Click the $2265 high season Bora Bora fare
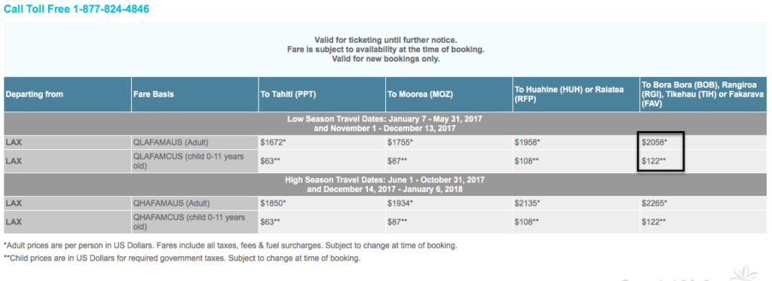Image resolution: width=772 pixels, height=281 pixels. tap(654, 203)
